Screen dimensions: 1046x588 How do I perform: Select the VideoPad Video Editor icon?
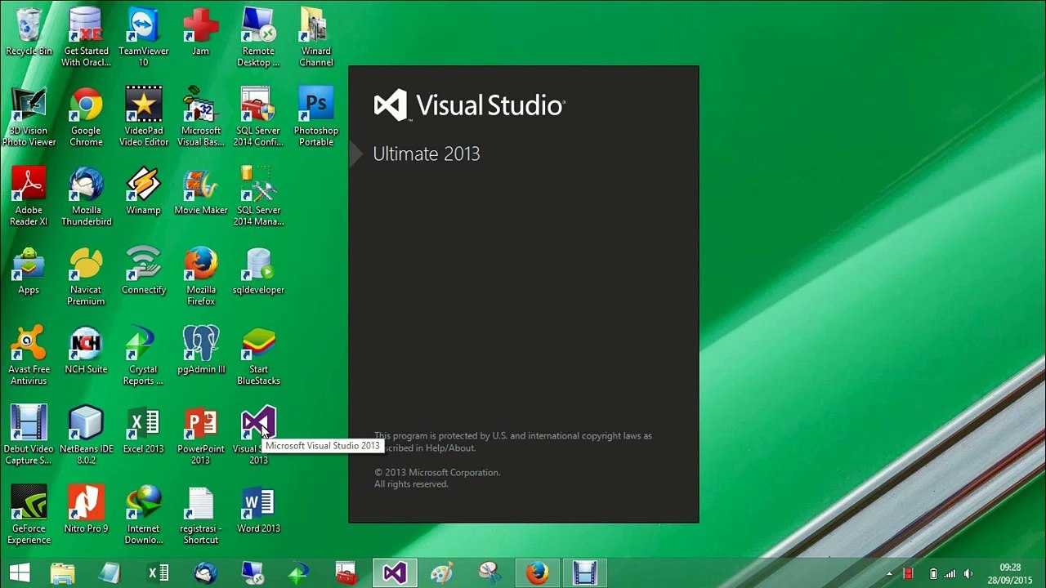pyautogui.click(x=143, y=117)
